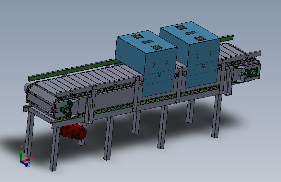Screen dimensions: 281x182
Task: Select the rectangular slot on the left hood's top
Action: [x=148, y=42]
